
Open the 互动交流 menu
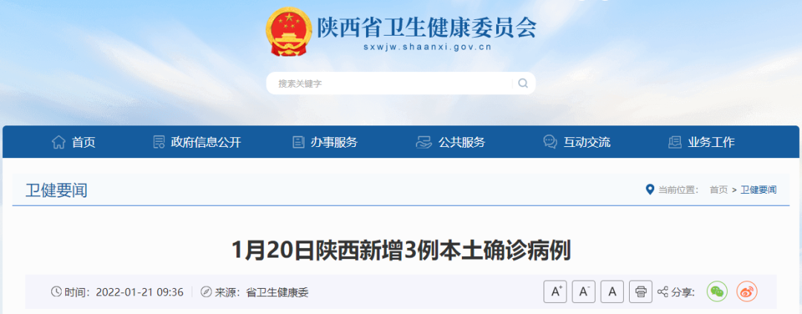577,143
